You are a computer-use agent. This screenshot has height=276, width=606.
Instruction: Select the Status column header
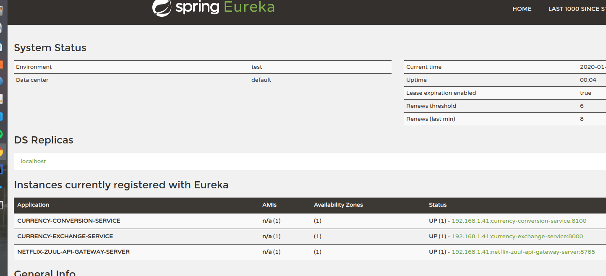click(438, 205)
